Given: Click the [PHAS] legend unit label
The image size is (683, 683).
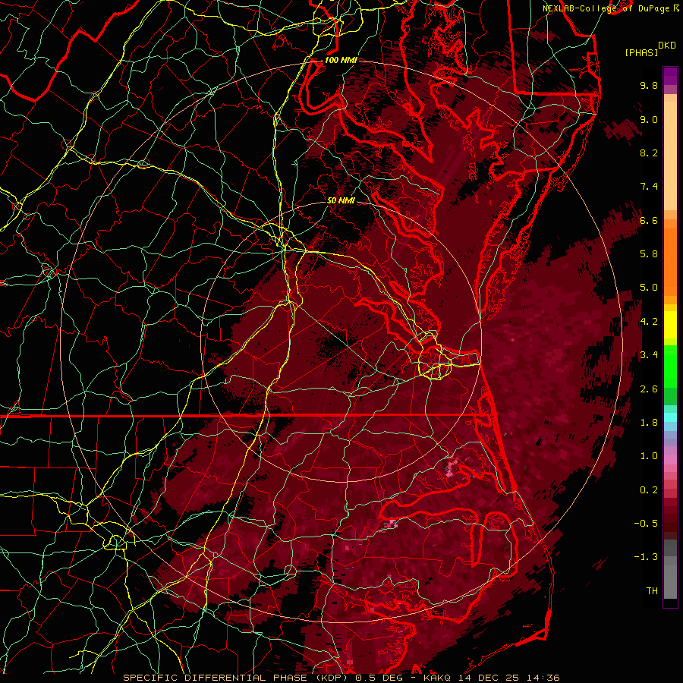Looking at the screenshot, I should 641,53.
